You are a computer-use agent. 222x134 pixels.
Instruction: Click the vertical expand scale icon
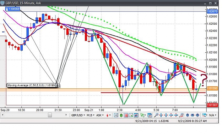pyautogui.click(x=171, y=115)
